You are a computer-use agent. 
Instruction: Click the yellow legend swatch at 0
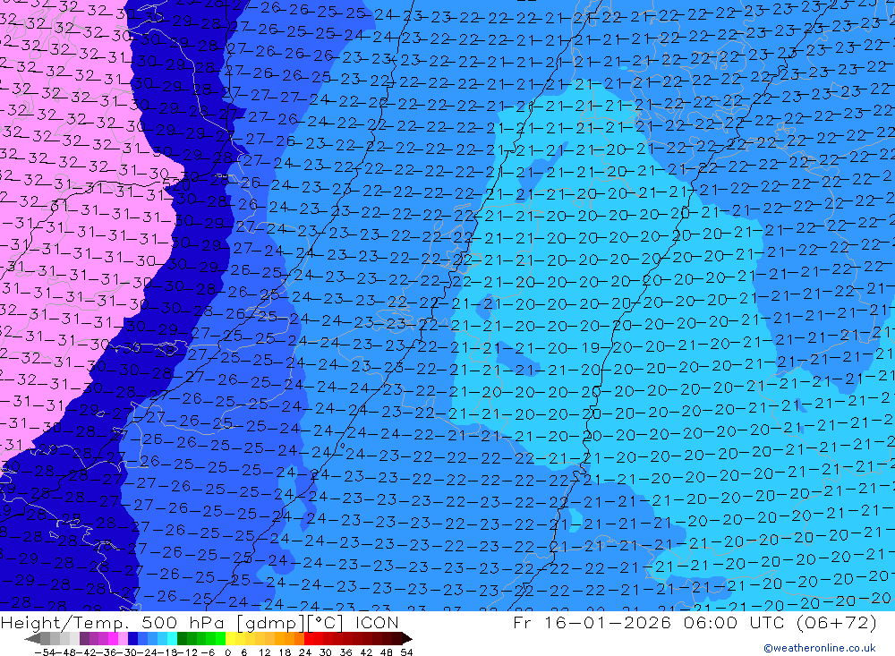tap(231, 638)
